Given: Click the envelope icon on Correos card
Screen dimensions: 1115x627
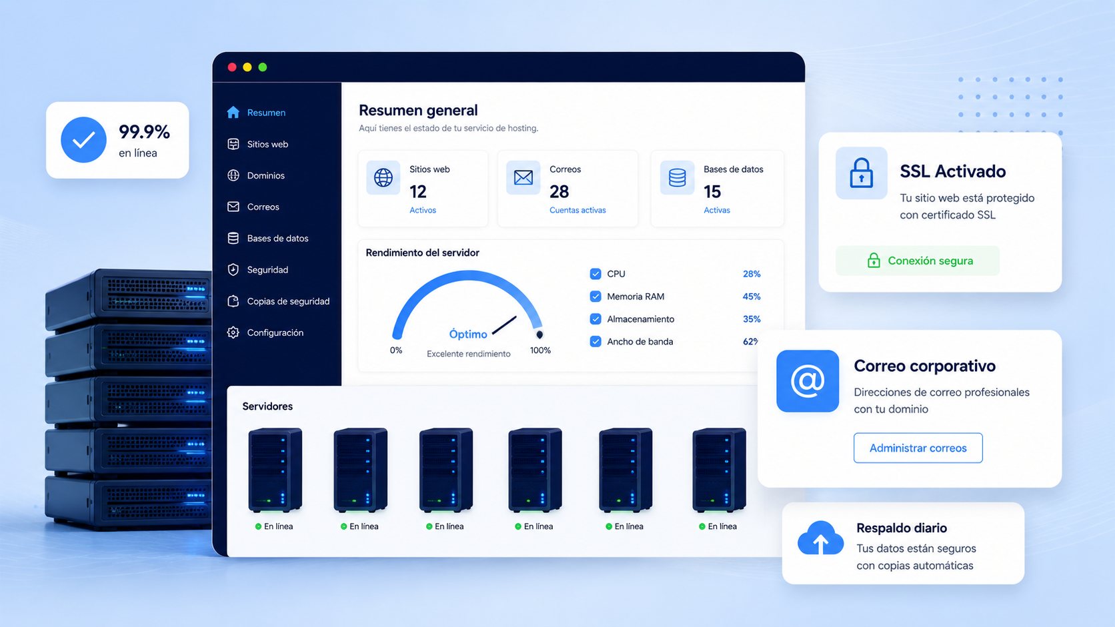Looking at the screenshot, I should pos(523,178).
